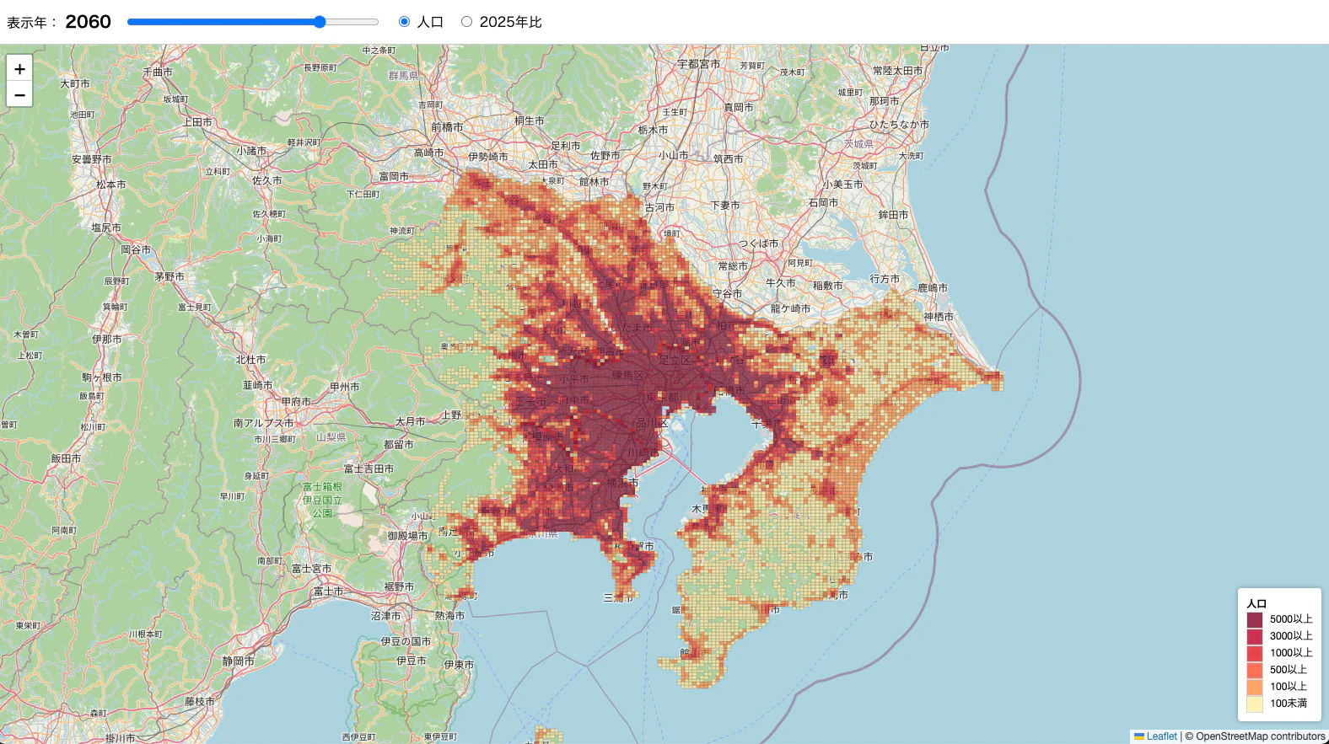
Task: Click the Leaflet flag icon
Action: click(1139, 736)
